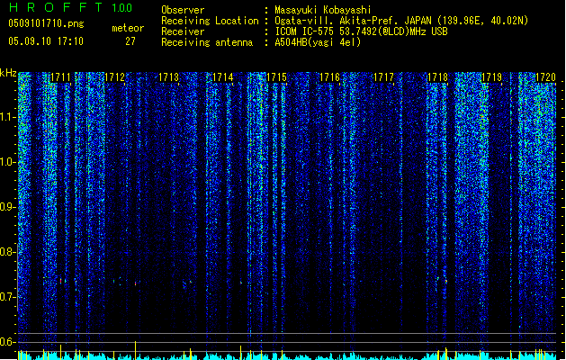Image resolution: width=566 pixels, height=360 pixels.
Task: Click the 1717 time marker
Action: [383, 77]
